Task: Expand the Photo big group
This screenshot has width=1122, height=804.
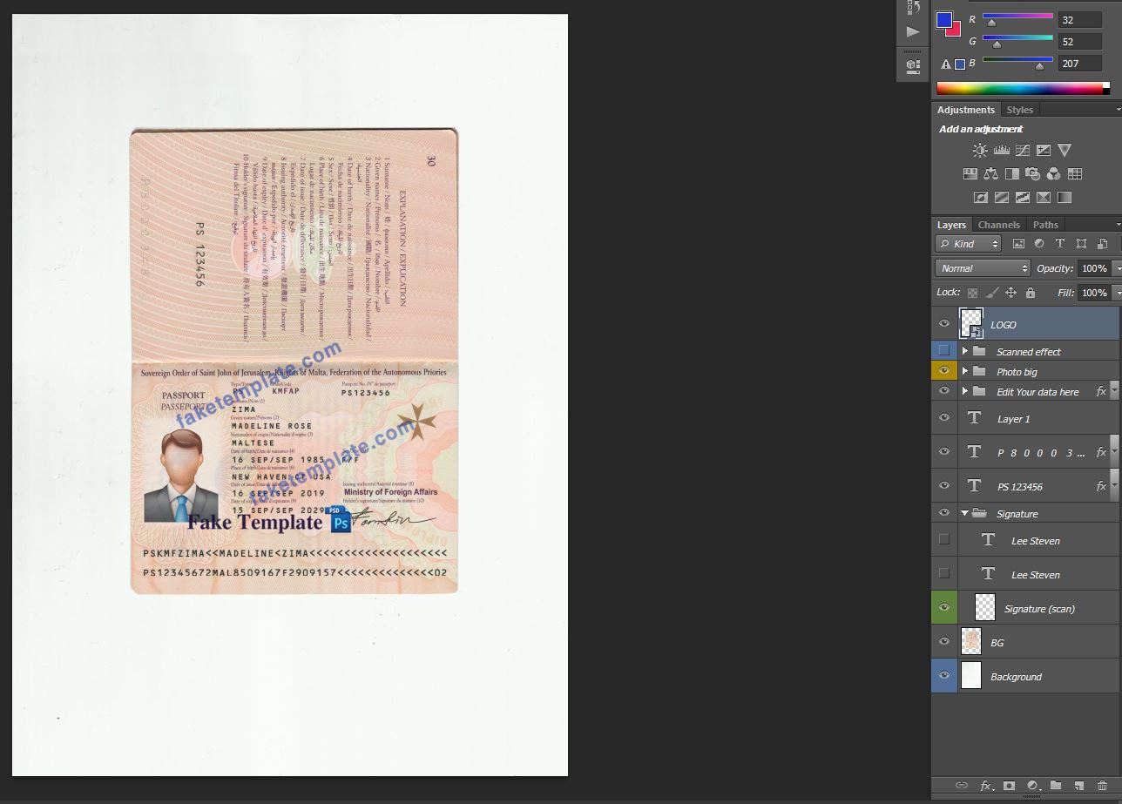Action: click(964, 372)
